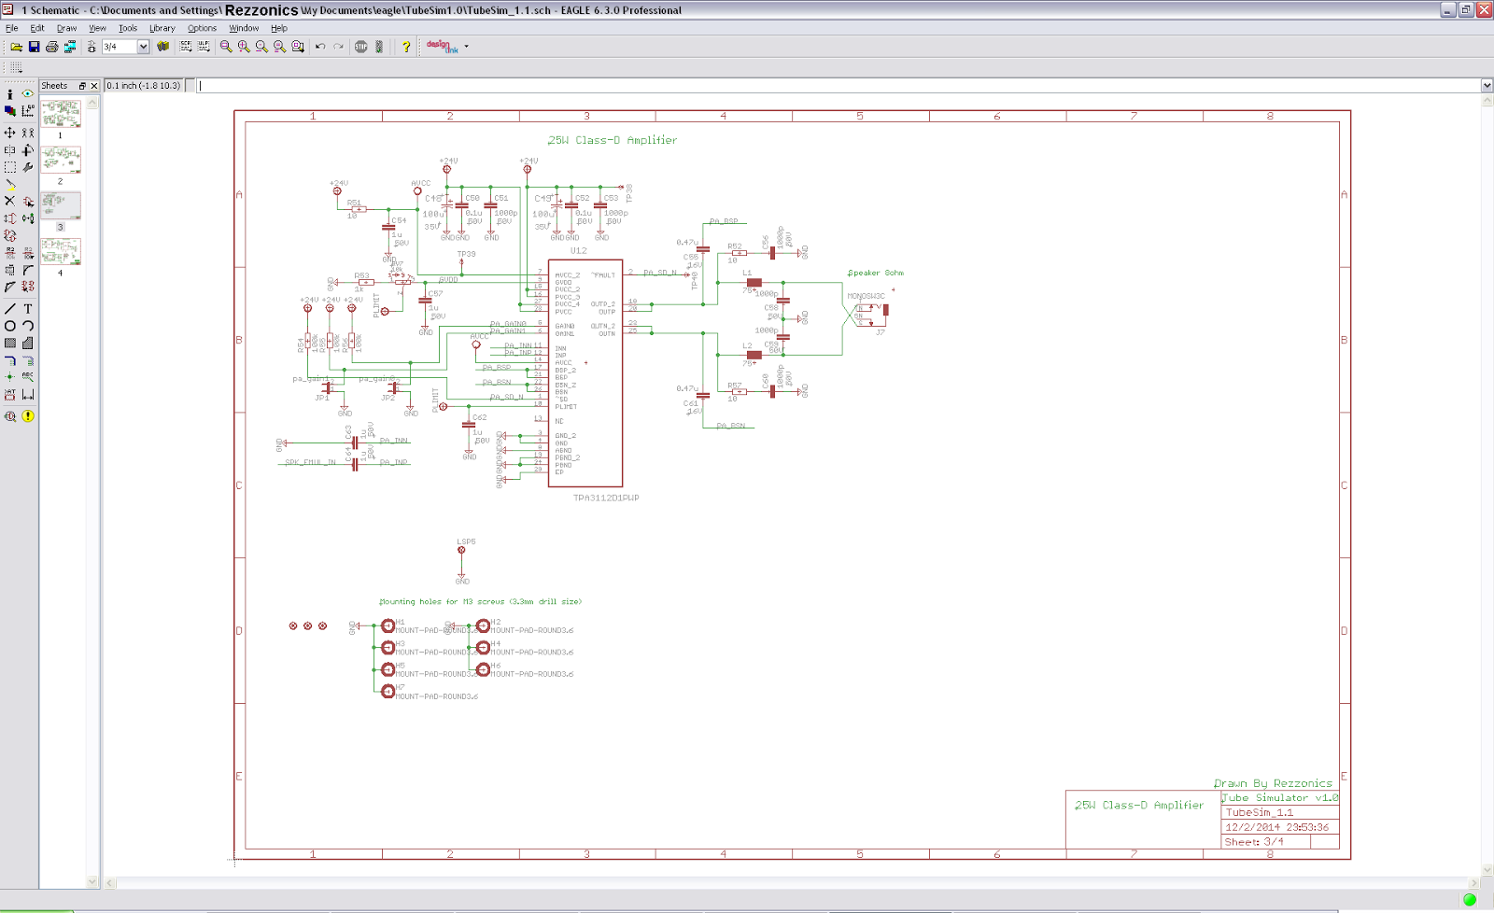Screen dimensions: 1494x913
Task: Select the Circle drawing tool
Action: coord(10,326)
